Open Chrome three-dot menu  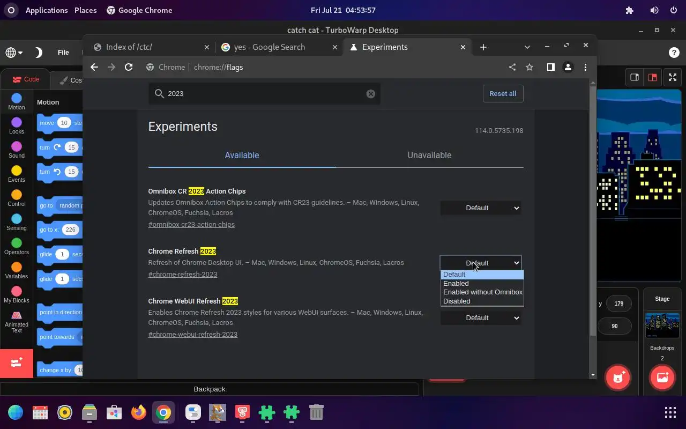[x=585, y=67]
